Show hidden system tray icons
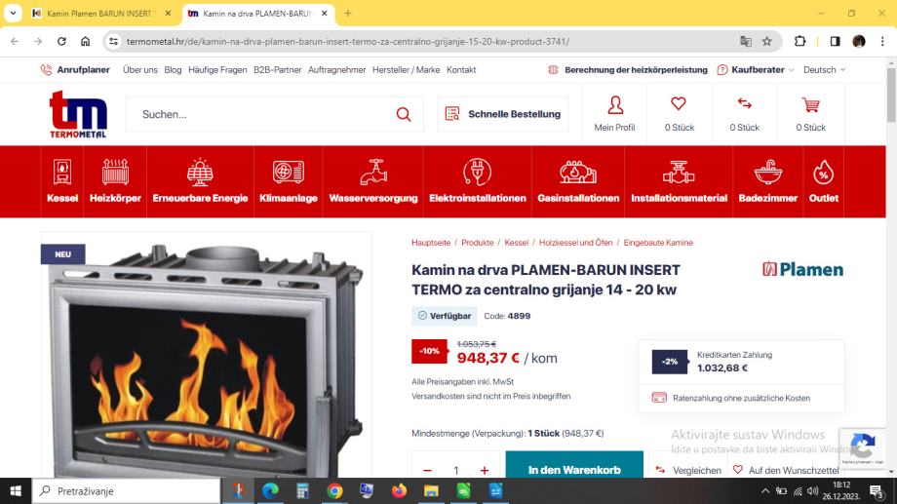The image size is (897, 504). click(764, 491)
